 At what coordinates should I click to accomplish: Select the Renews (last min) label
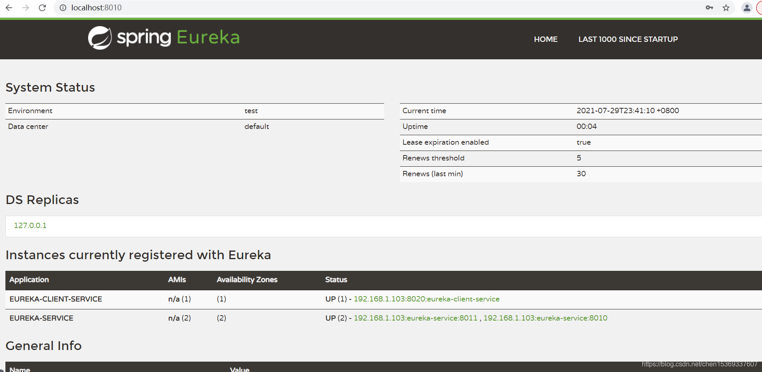tap(432, 174)
